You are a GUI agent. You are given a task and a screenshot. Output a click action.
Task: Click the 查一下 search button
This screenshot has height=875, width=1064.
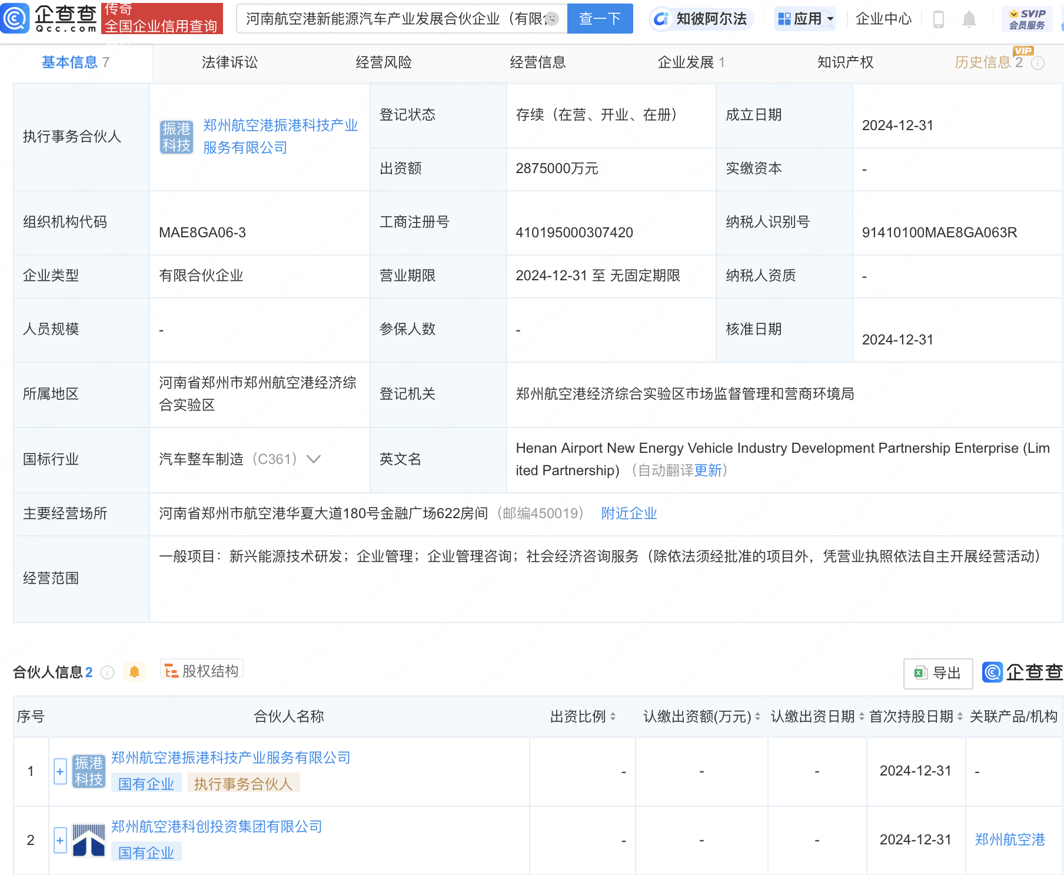coord(600,19)
